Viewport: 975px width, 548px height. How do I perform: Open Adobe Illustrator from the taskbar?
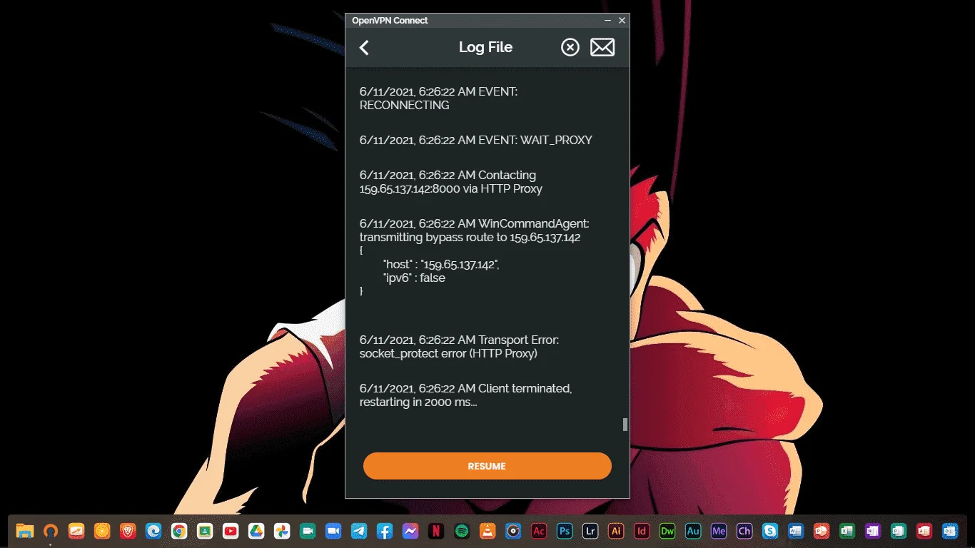[x=616, y=531]
